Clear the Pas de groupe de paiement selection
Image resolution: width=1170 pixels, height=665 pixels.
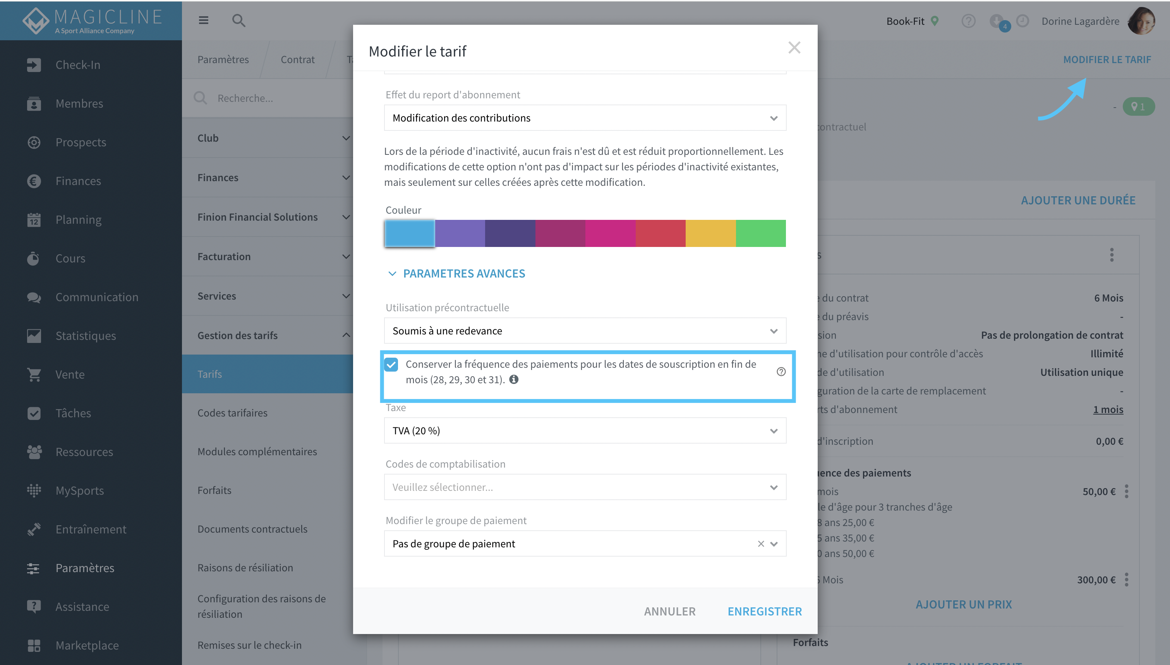761,544
